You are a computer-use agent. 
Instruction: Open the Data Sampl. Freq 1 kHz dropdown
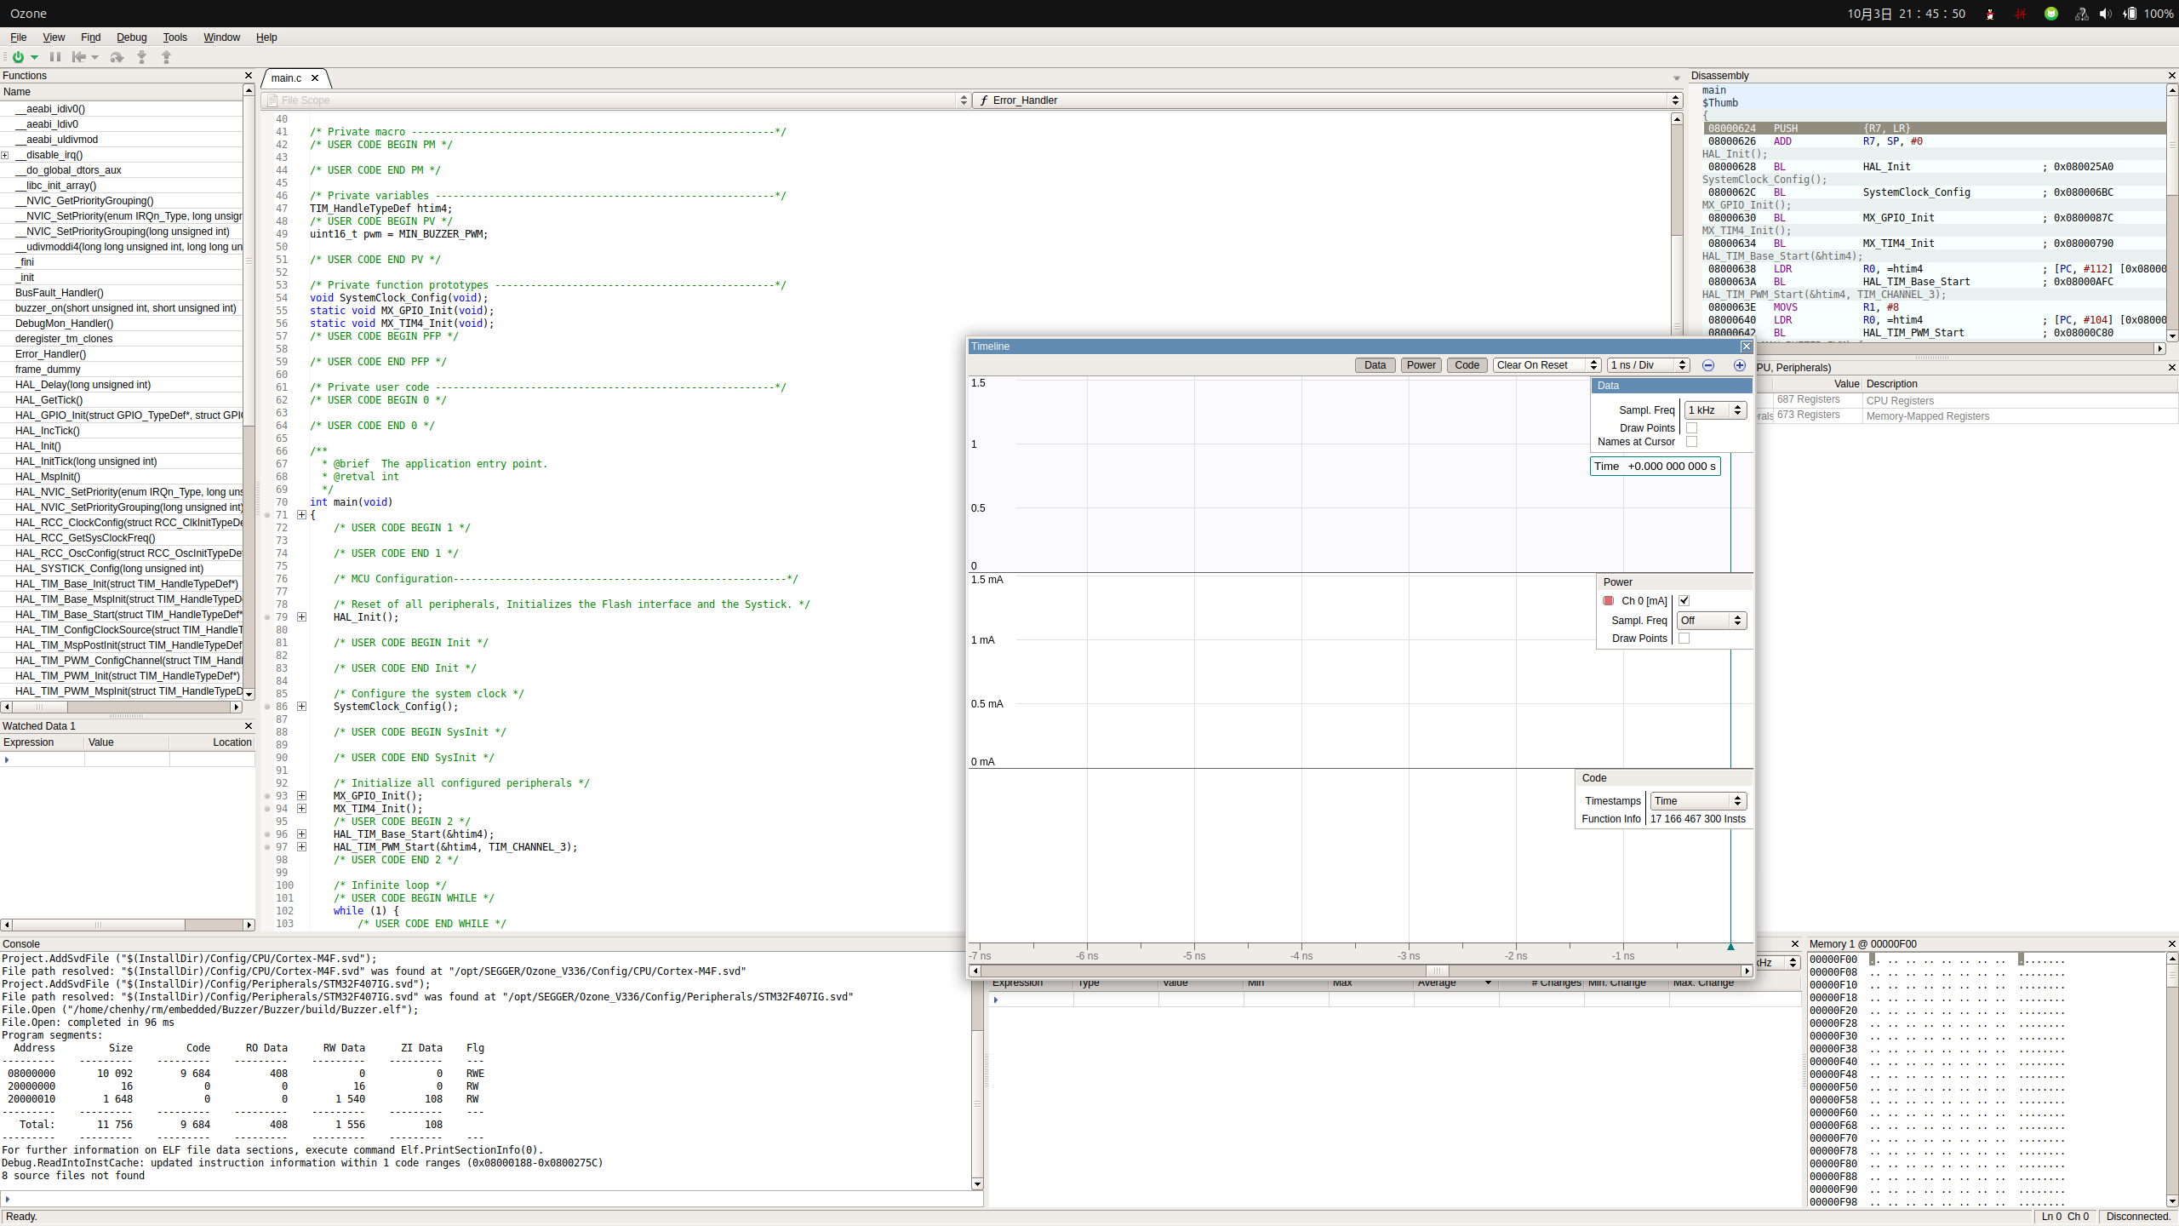click(x=1715, y=410)
